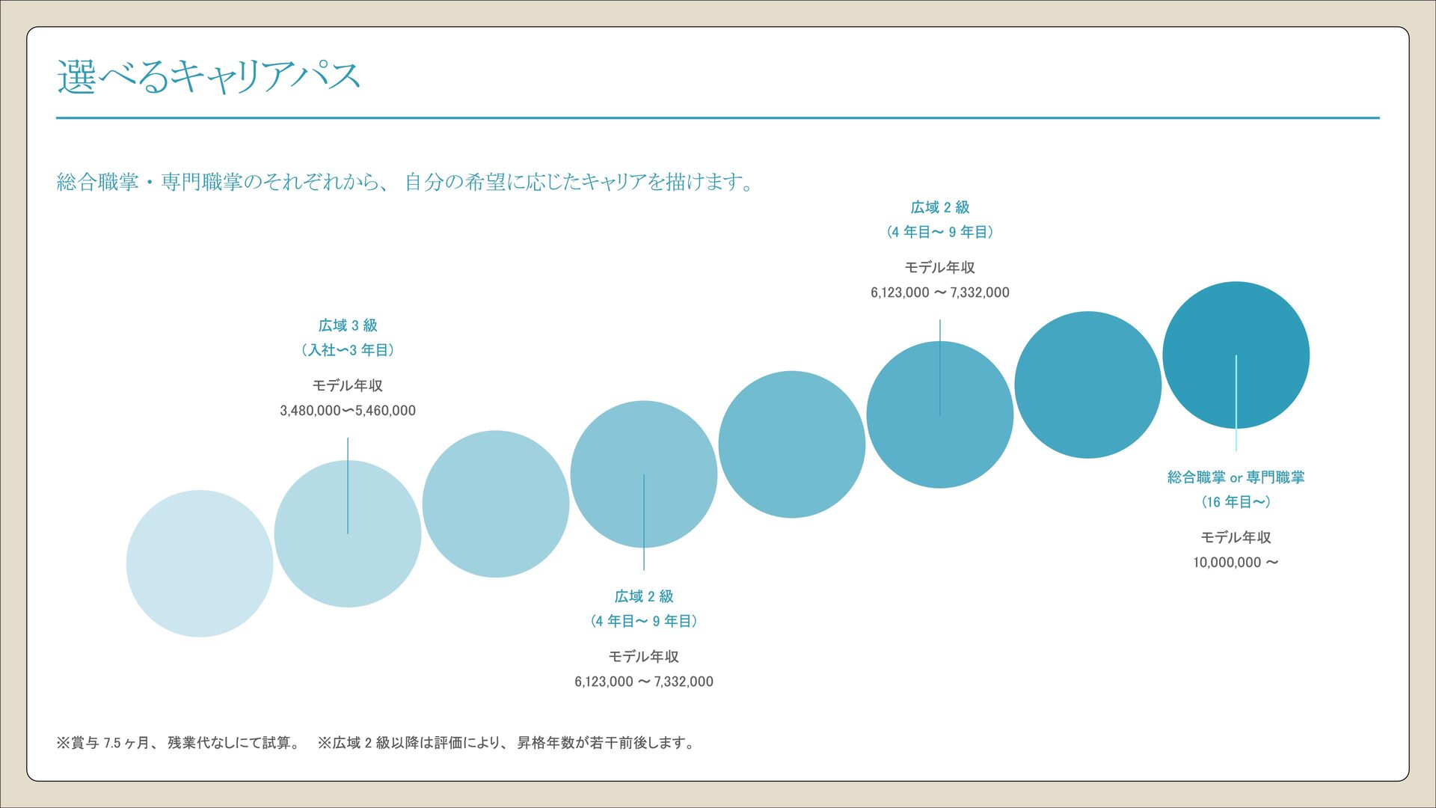Click the bottom 6,123,000〜7,332,000 salary text
The image size is (1436, 808).
[644, 682]
